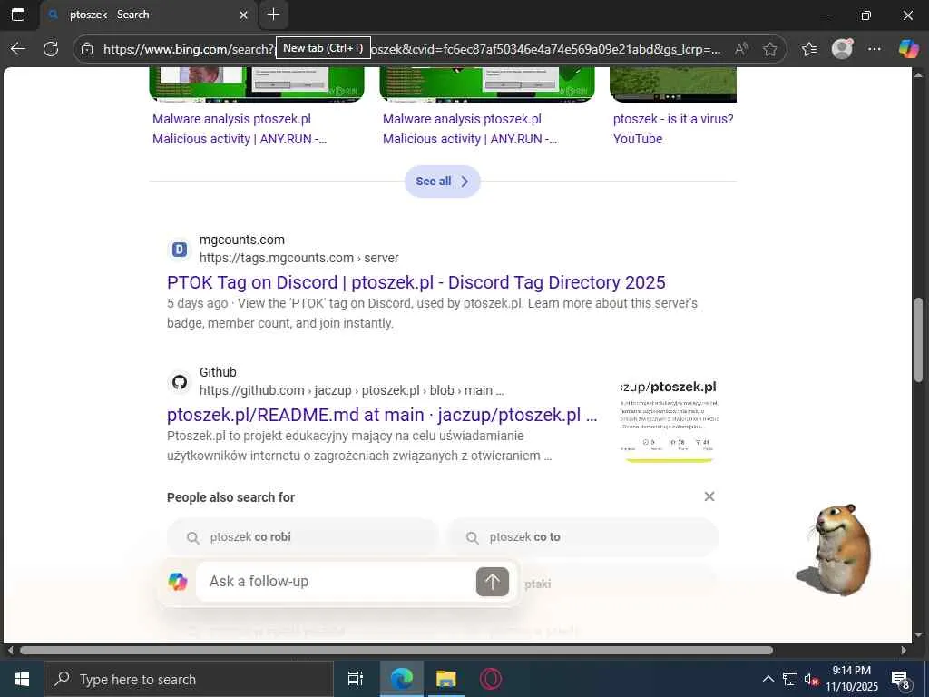Image resolution: width=929 pixels, height=697 pixels.
Task: Open network status tray icon
Action: [x=790, y=679]
